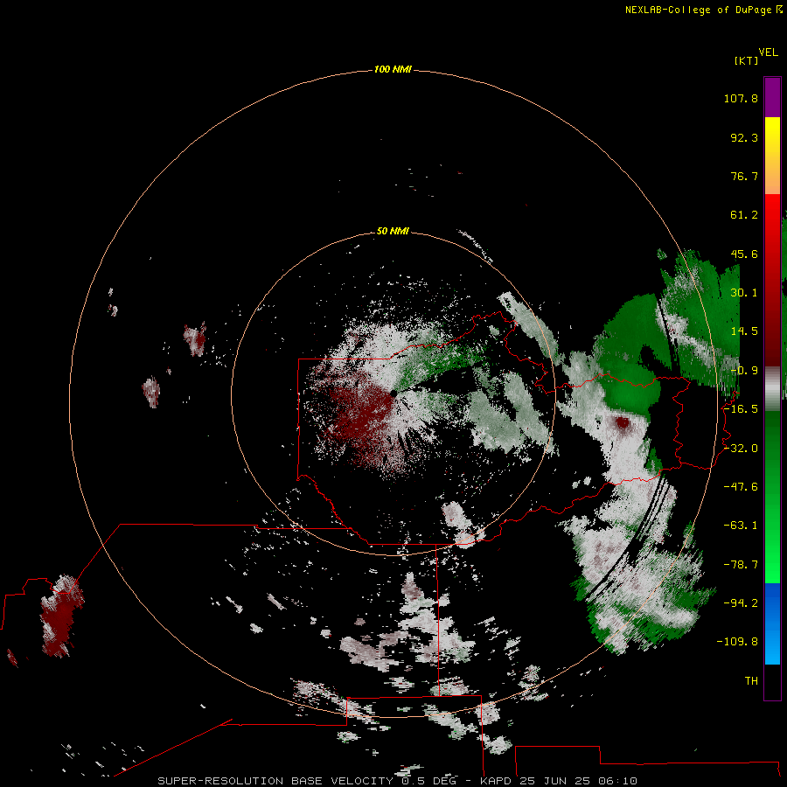
Task: Click the 92.3 legend value
Action: 744,137
